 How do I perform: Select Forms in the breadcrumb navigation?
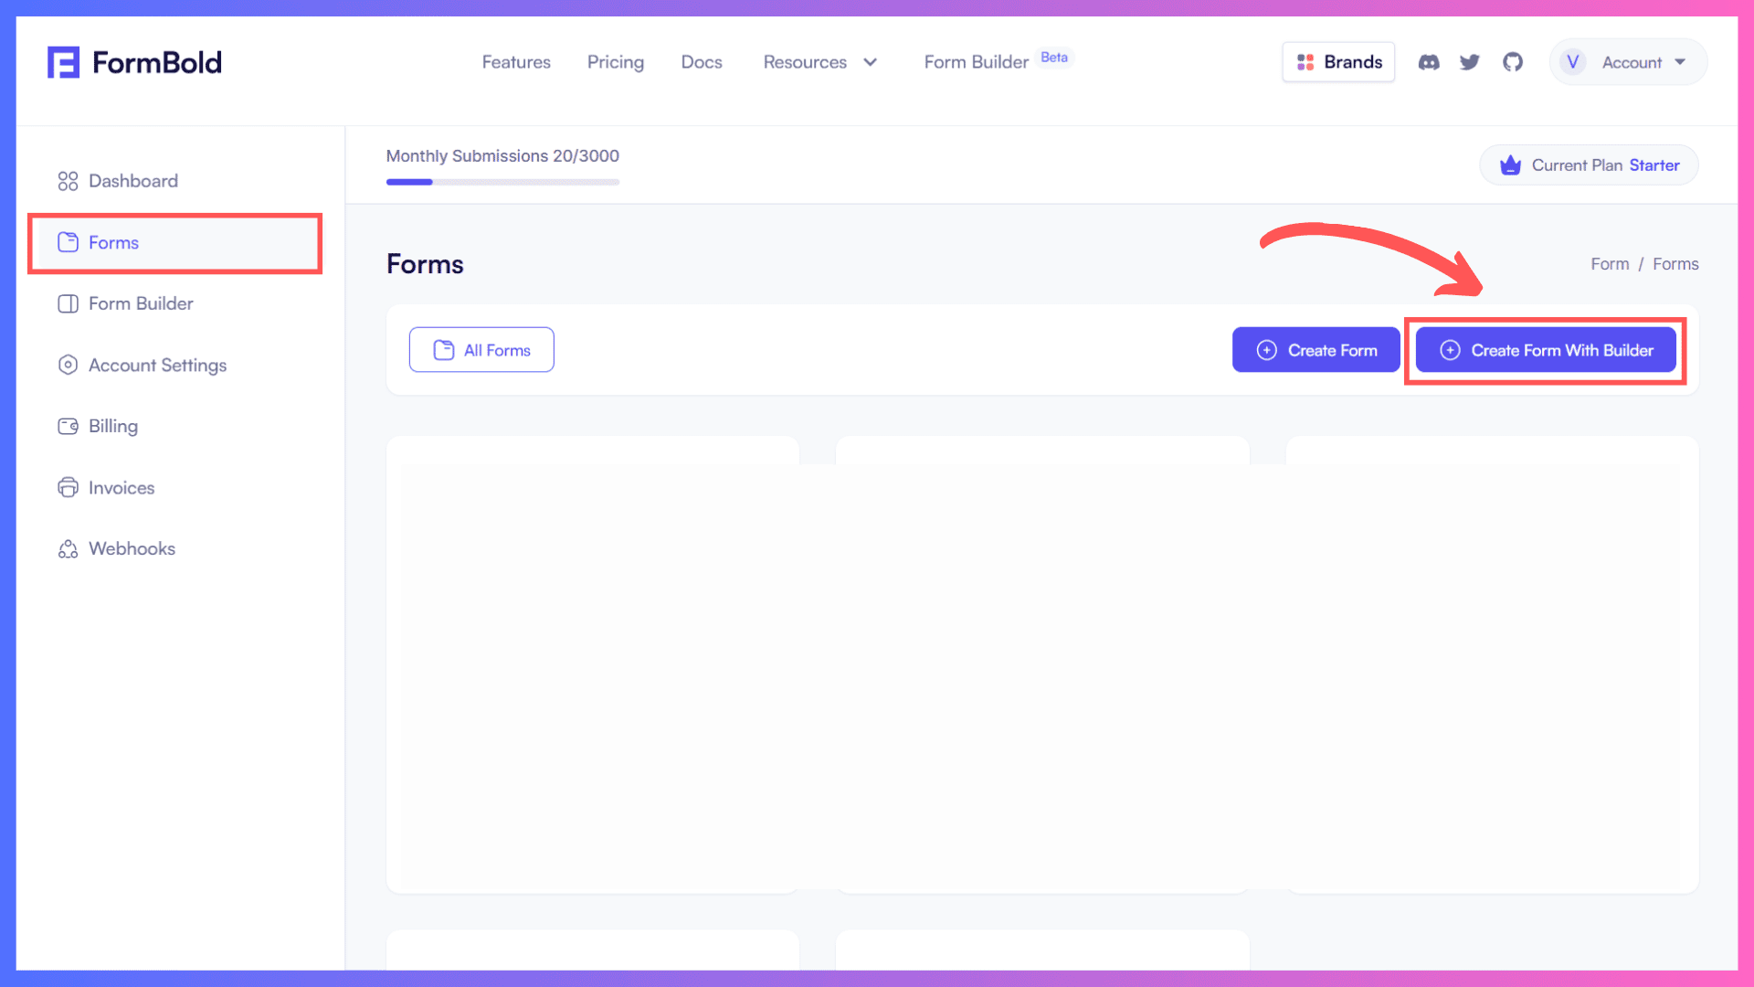[1675, 262]
